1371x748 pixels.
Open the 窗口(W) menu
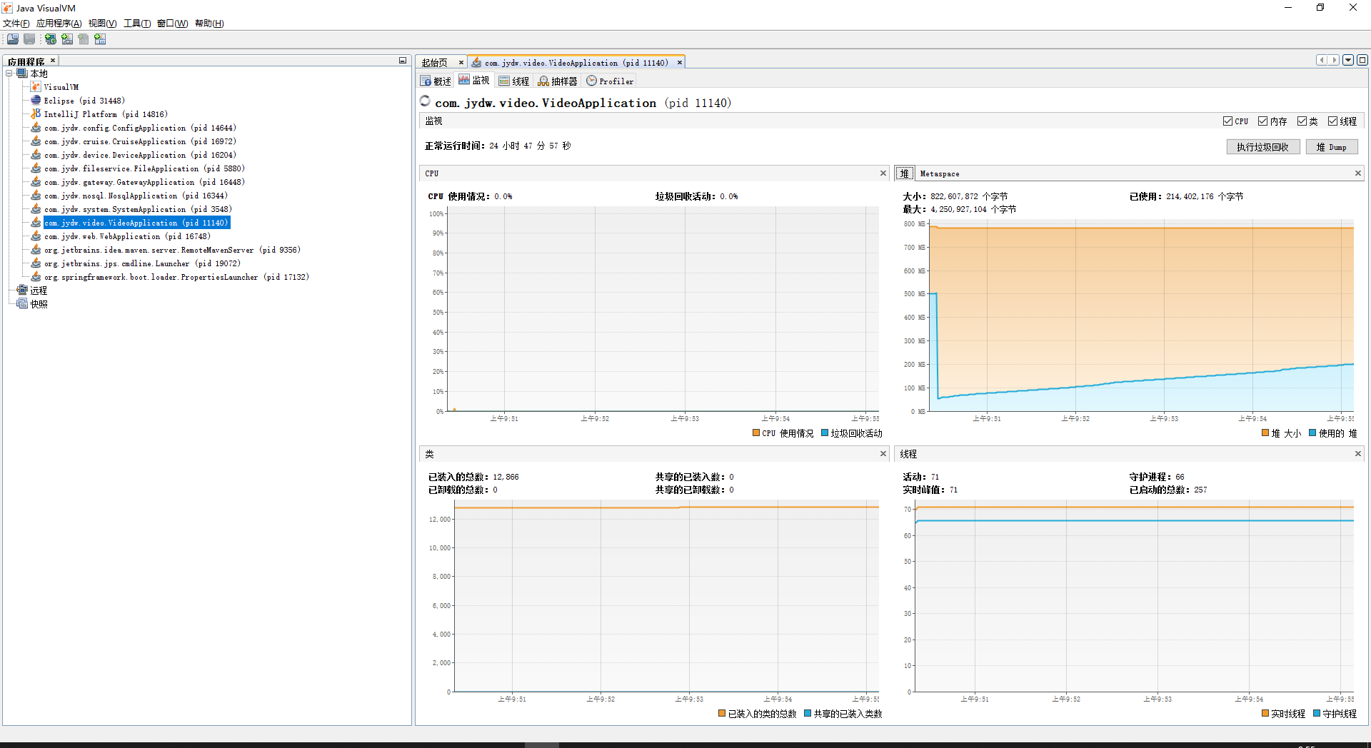172,24
